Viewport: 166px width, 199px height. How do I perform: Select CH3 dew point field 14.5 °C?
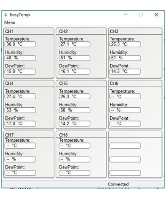tap(125, 71)
